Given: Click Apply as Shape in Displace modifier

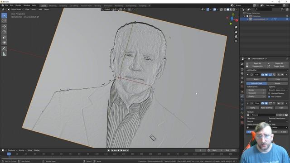Looking at the screenshot, I should tap(266, 108).
